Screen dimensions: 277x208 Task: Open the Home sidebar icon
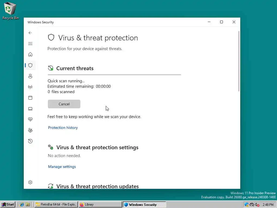coord(30,54)
